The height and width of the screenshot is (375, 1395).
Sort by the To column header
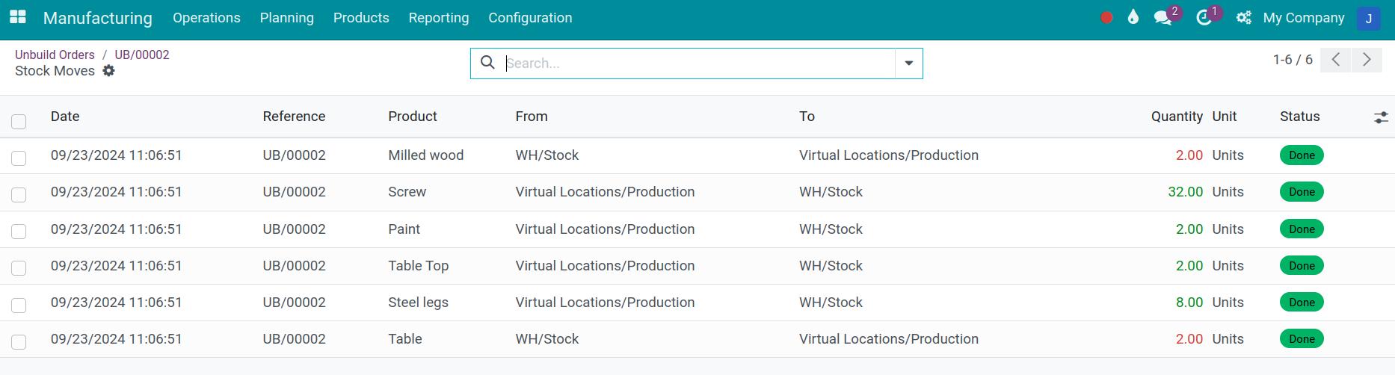click(x=807, y=117)
